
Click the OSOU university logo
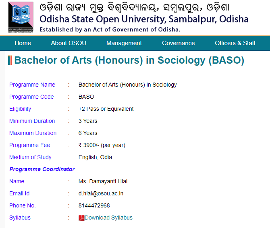pos(21,17)
